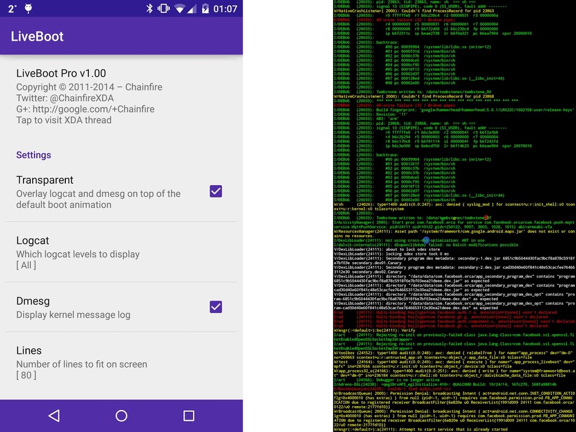
Task: Select the Settings section header
Action: pos(33,155)
